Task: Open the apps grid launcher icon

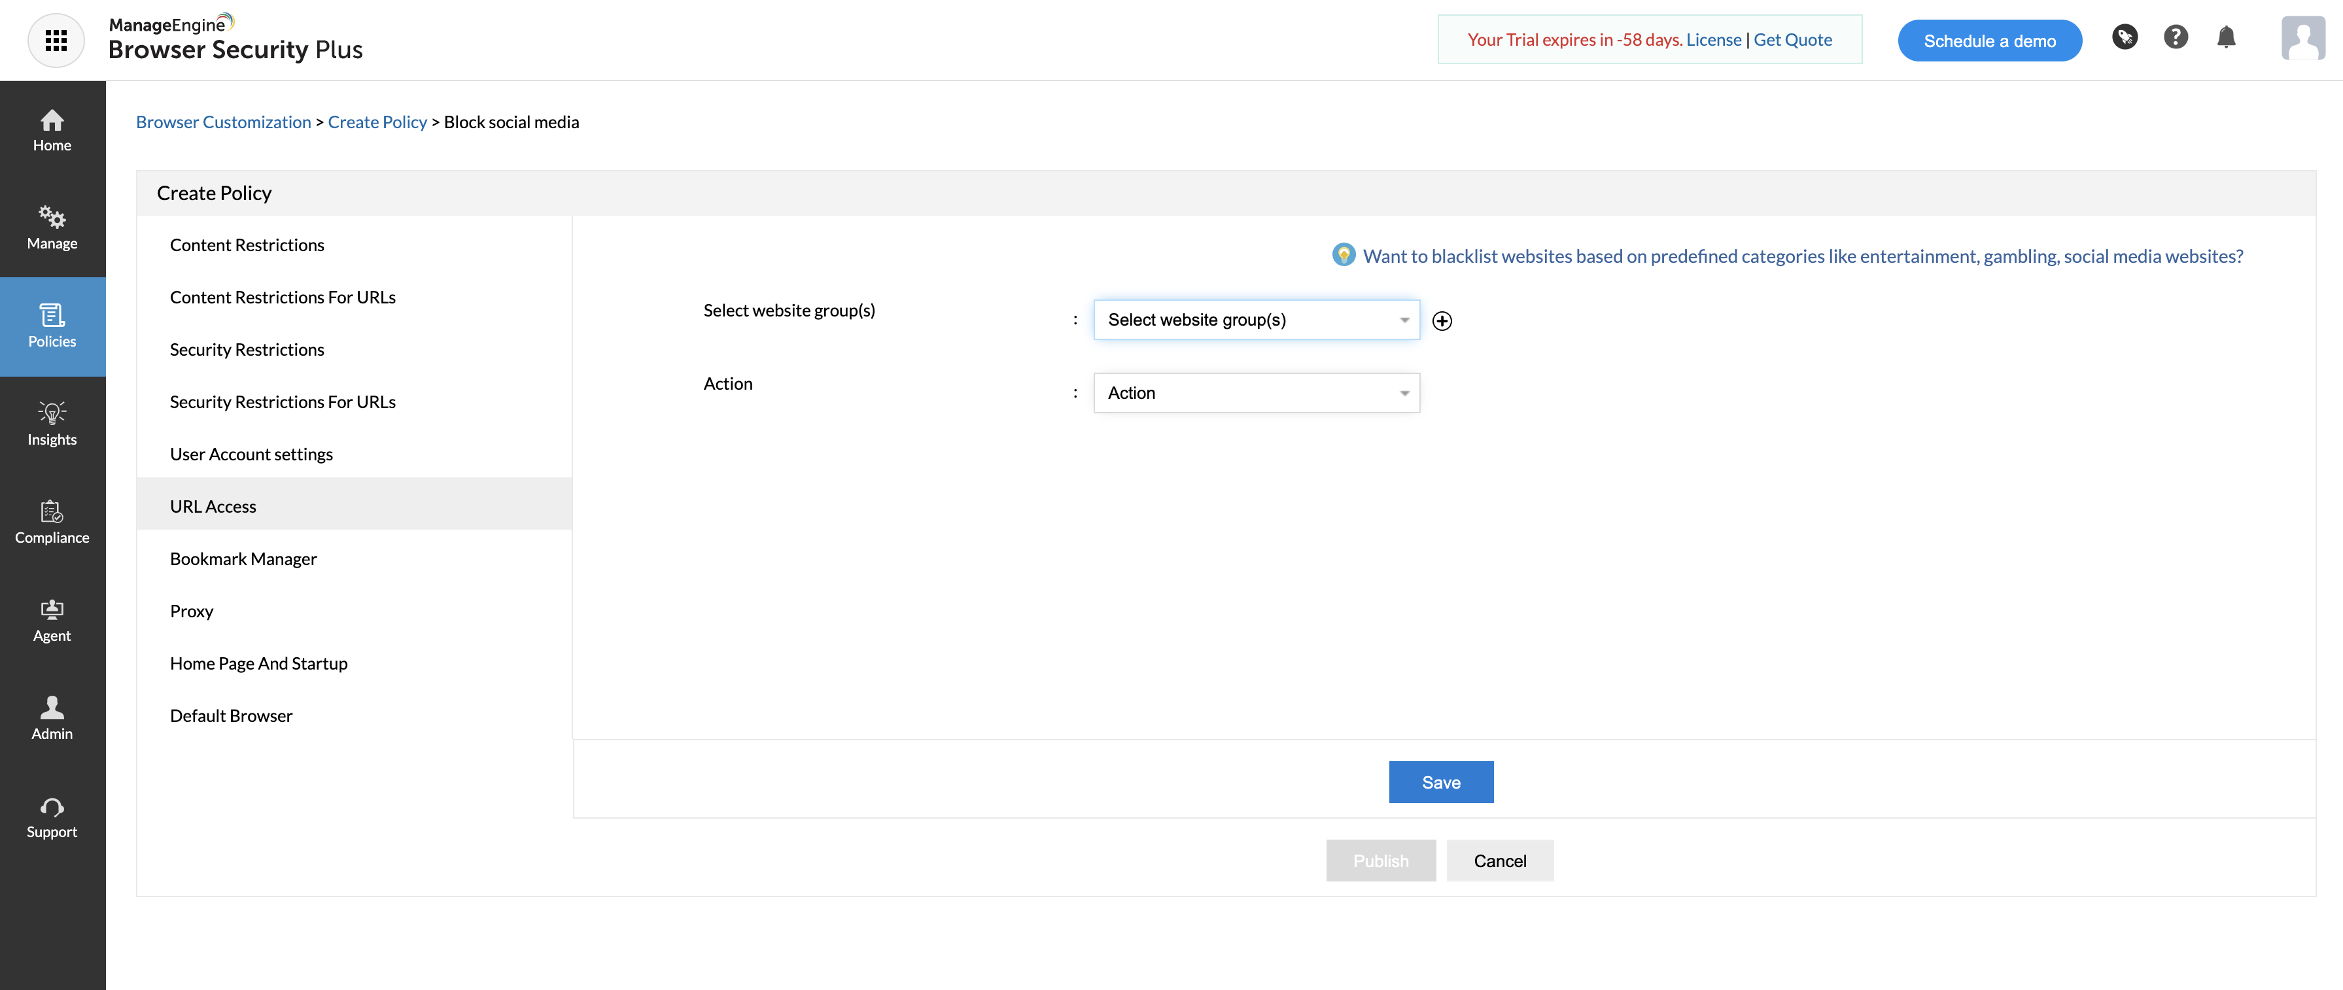Action: (x=56, y=40)
